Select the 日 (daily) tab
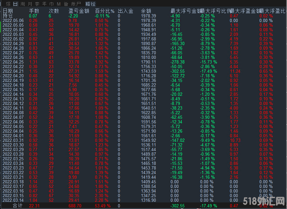Image resolution: width=287 pixels, height=209 pixels. pos(15,4)
